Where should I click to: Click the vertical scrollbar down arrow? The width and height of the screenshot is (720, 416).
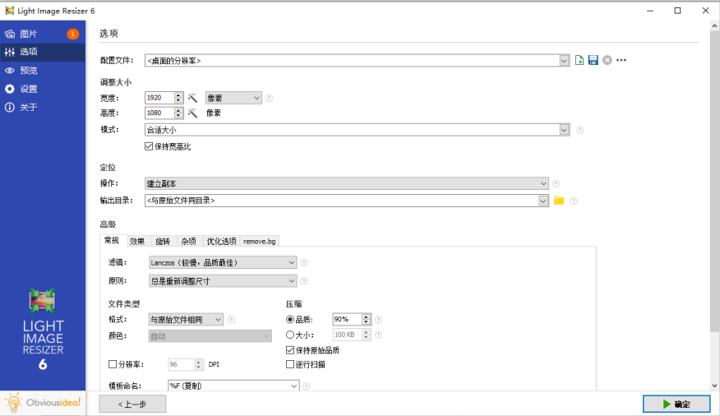coord(714,386)
